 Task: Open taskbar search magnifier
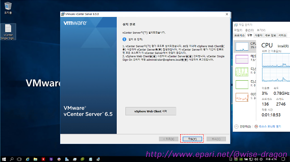[x=12, y=159]
